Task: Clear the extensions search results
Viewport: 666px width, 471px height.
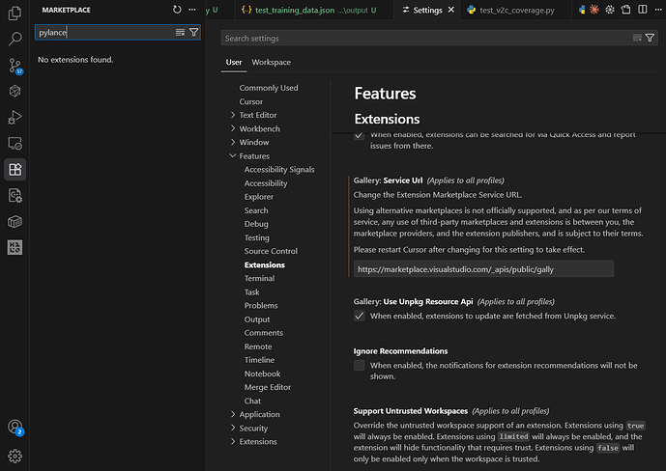Action: coord(180,32)
